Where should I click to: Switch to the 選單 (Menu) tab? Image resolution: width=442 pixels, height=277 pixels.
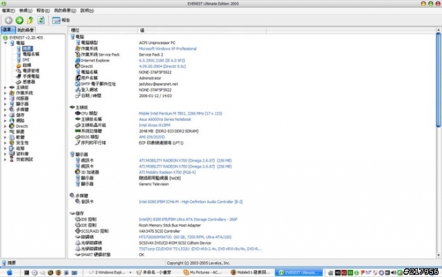(x=8, y=30)
